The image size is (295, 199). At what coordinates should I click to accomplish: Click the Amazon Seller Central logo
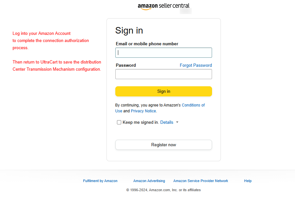[x=163, y=7]
